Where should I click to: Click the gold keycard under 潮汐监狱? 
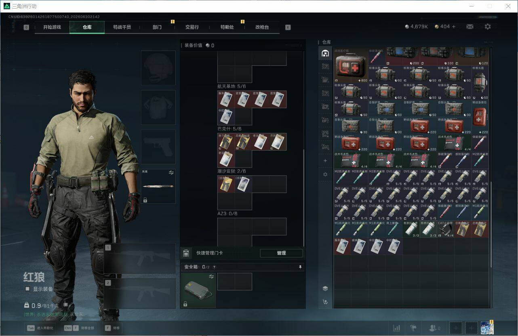coord(226,184)
